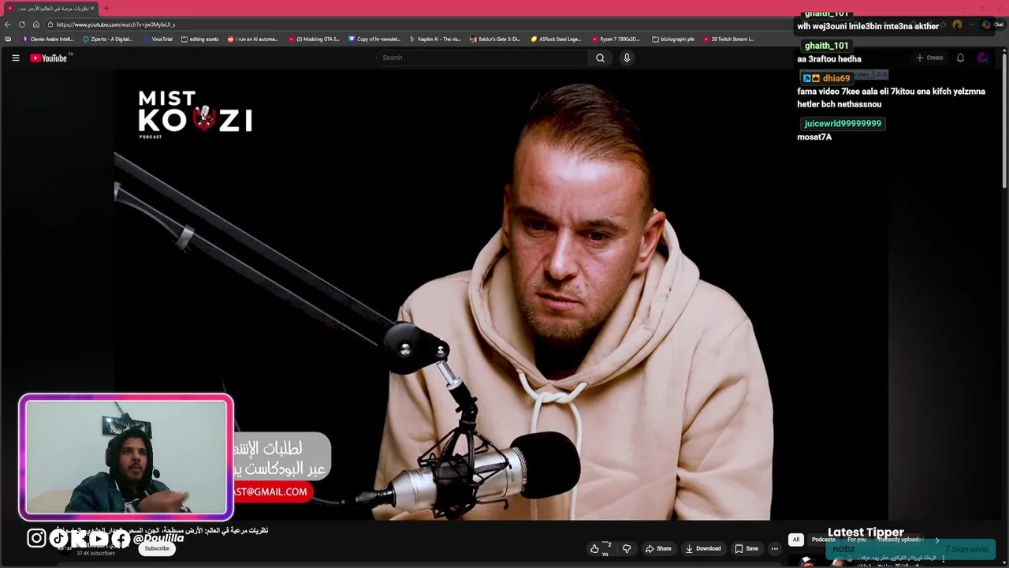Image resolution: width=1009 pixels, height=568 pixels.
Task: Dislike the video with thumbs down
Action: tap(627, 548)
